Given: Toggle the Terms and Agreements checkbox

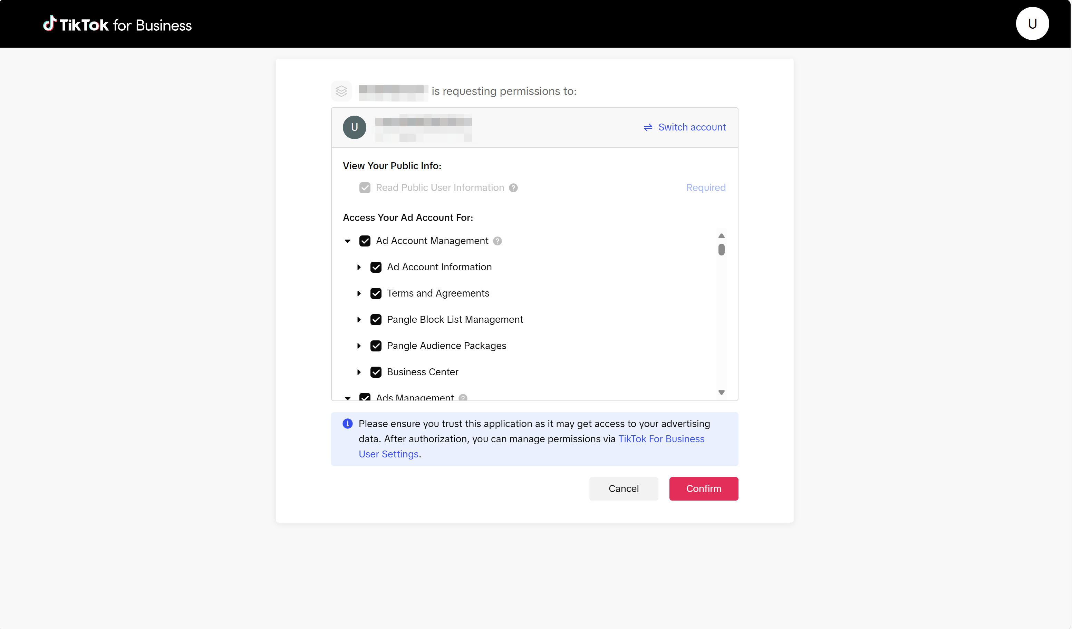Looking at the screenshot, I should (x=376, y=293).
